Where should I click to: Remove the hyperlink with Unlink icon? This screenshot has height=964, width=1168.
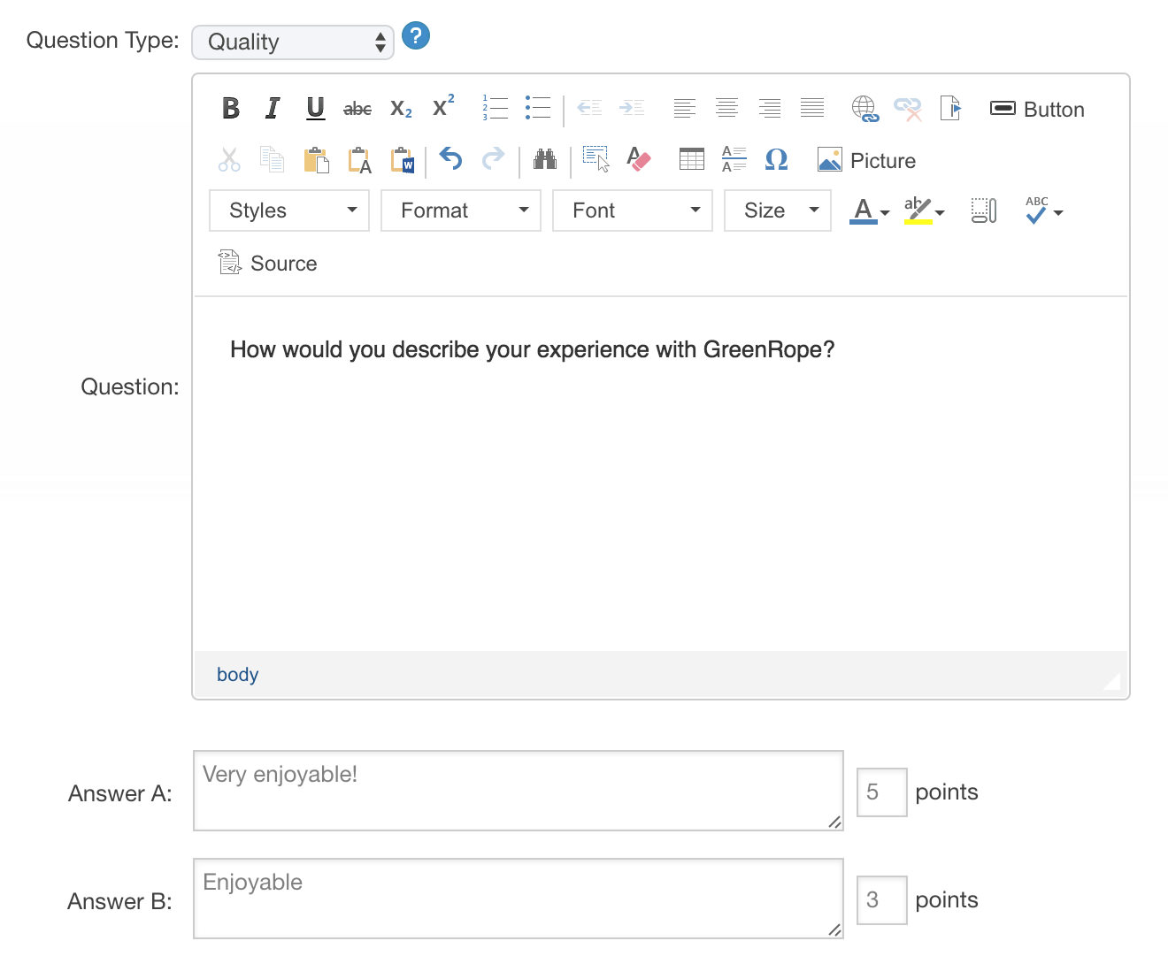point(907,109)
